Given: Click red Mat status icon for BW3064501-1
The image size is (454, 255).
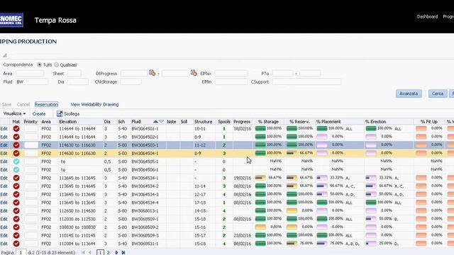Looking at the screenshot, I should click(16, 129).
